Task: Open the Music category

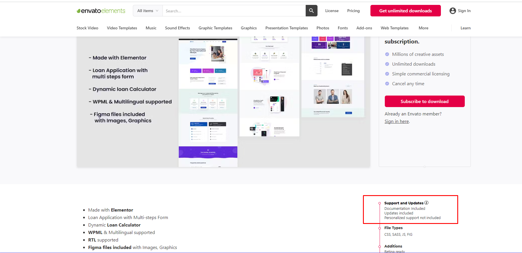Action: pyautogui.click(x=151, y=28)
